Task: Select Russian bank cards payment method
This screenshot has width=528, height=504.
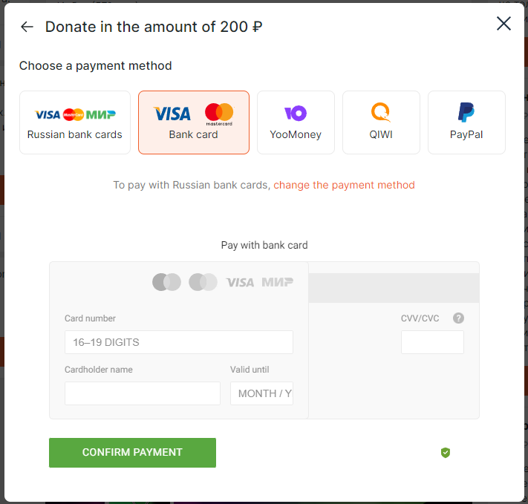Action: point(75,122)
